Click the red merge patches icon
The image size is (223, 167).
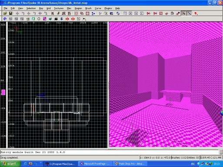(67, 19)
